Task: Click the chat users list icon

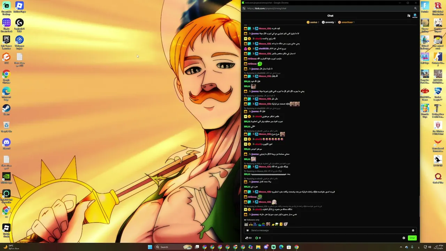Action: tap(409, 16)
